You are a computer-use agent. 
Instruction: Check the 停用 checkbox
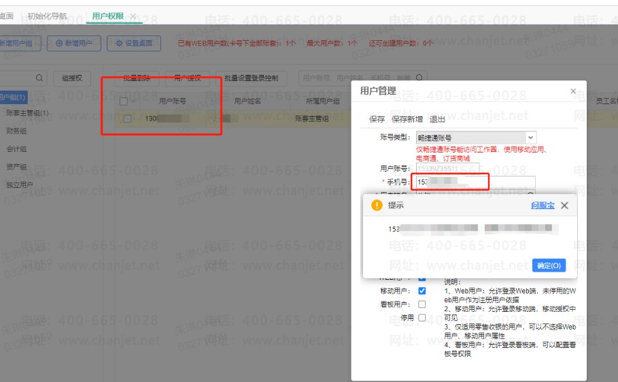click(422, 317)
